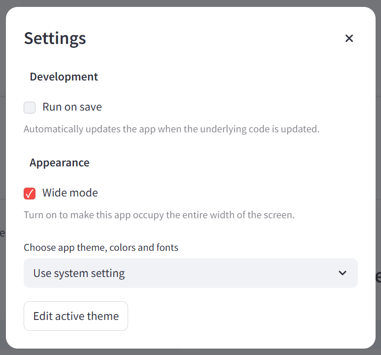Expand theme list using the chevron arrow
Screen dimensions: 381x355
[x=343, y=273]
